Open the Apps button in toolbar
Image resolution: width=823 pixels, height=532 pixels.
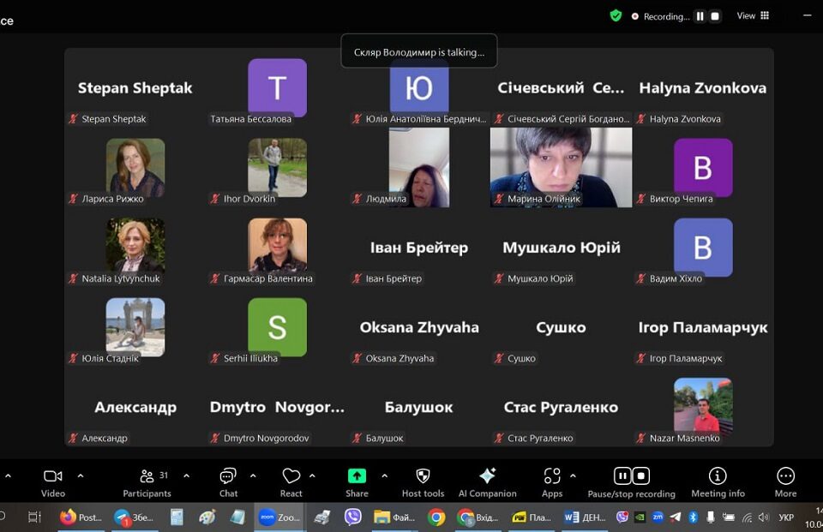click(552, 476)
